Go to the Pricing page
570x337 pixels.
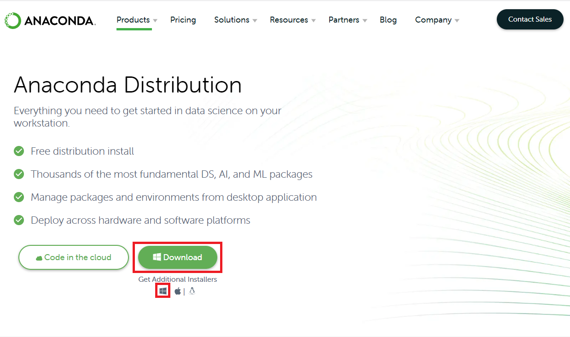click(183, 20)
